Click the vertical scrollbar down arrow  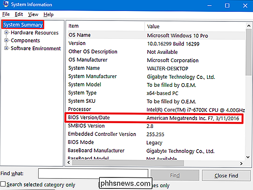click(248, 157)
